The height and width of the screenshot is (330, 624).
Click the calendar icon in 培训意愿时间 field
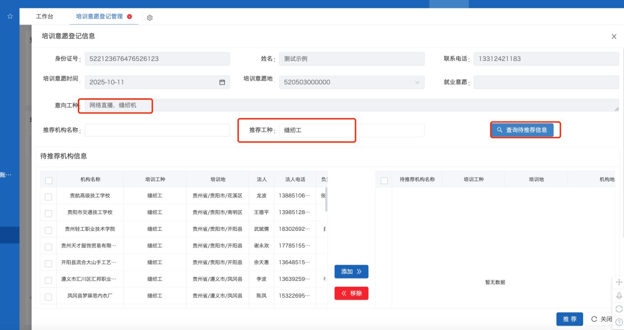tap(222, 82)
